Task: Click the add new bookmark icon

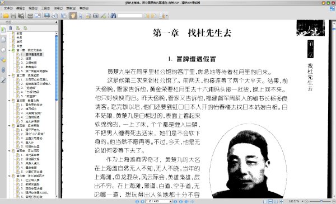Action: [18, 28]
